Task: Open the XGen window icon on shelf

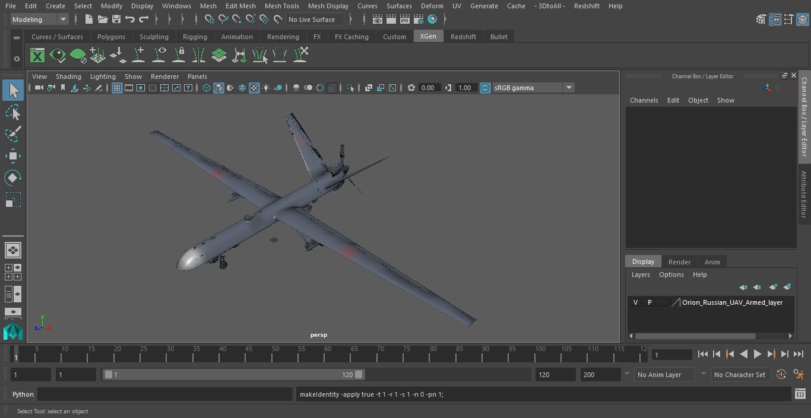Action: [x=37, y=56]
